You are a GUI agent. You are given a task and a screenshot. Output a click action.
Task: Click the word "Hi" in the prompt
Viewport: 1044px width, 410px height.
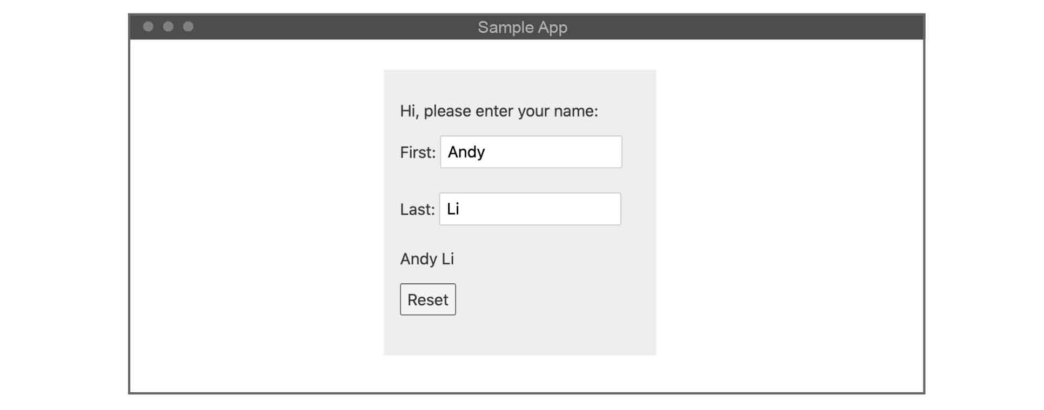[x=407, y=111]
